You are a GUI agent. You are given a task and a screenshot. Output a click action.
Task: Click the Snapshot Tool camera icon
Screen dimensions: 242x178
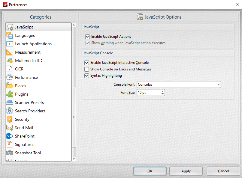pyautogui.click(x=10, y=153)
